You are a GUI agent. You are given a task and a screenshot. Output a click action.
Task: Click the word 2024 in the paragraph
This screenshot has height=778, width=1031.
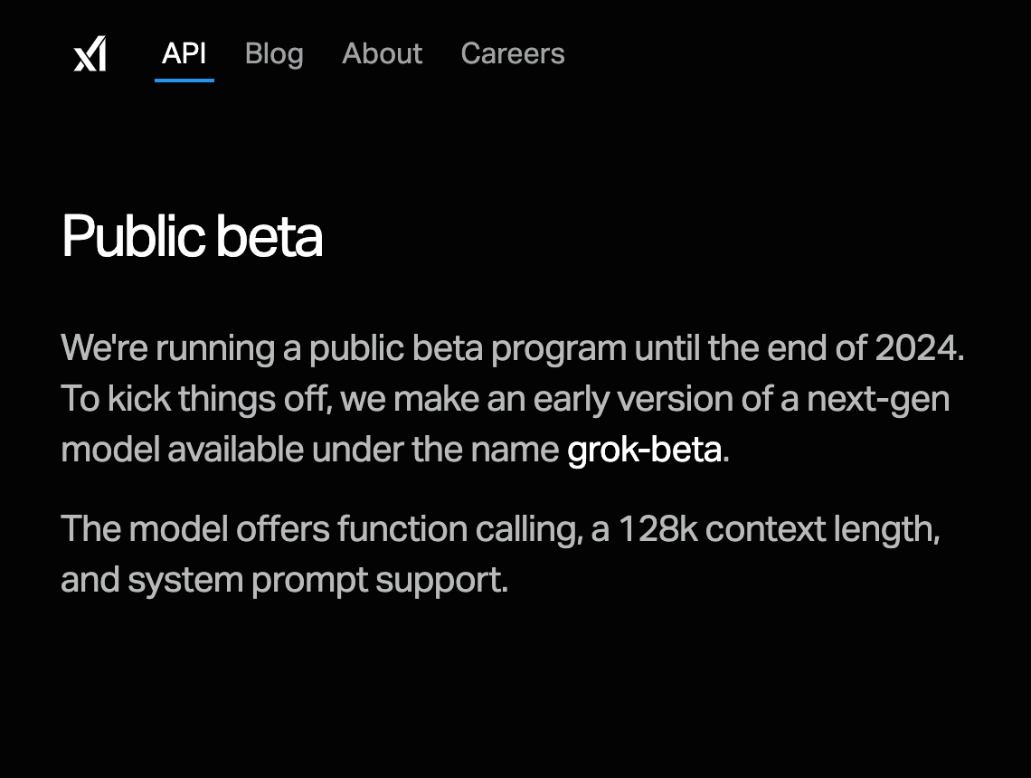coord(915,348)
